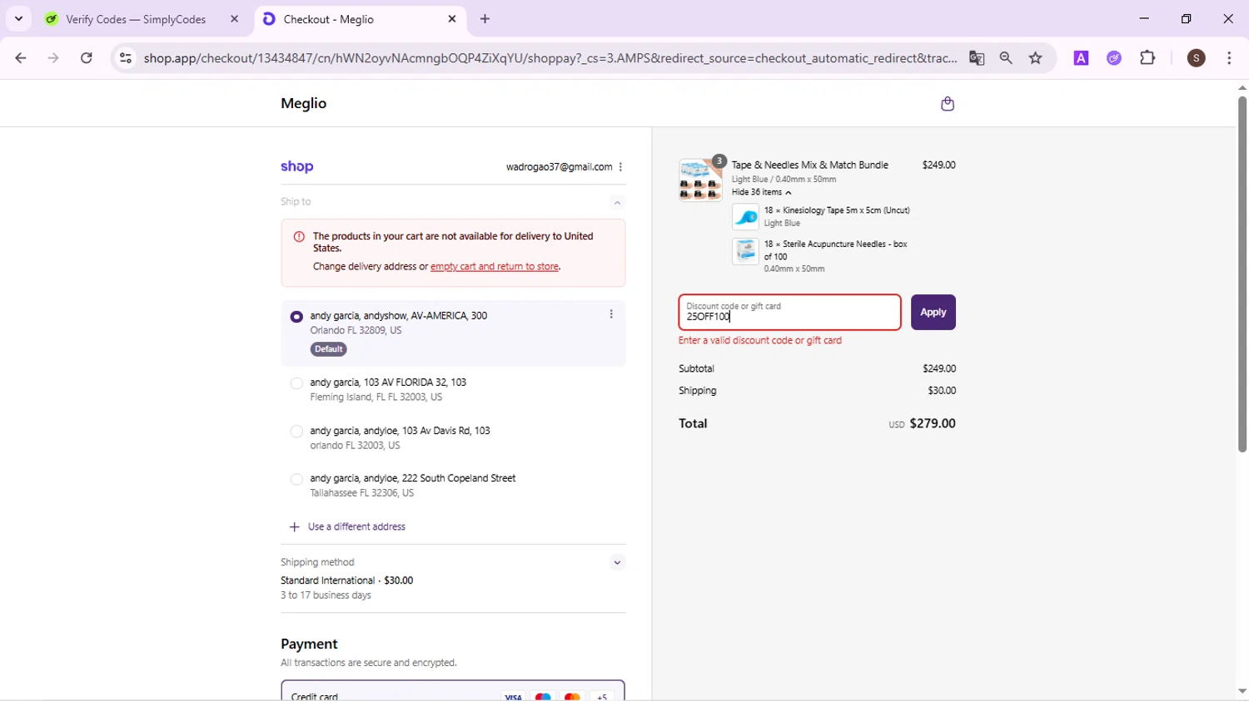Open the zoom magnifier icon
This screenshot has width=1249, height=701.
pos(1006,58)
